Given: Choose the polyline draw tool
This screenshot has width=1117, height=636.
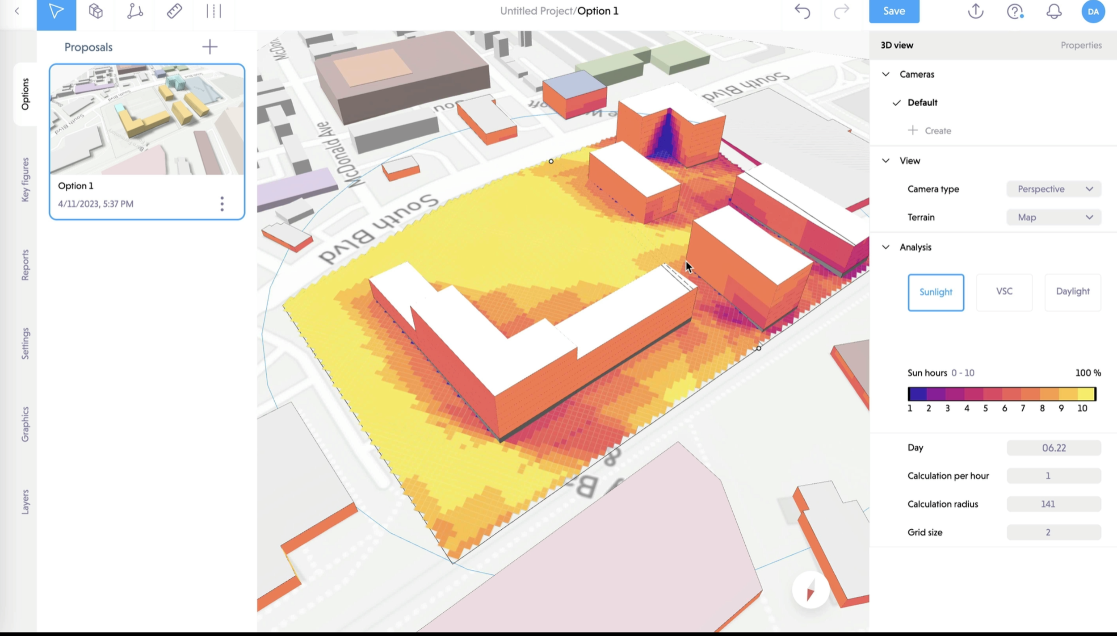Looking at the screenshot, I should pos(134,11).
